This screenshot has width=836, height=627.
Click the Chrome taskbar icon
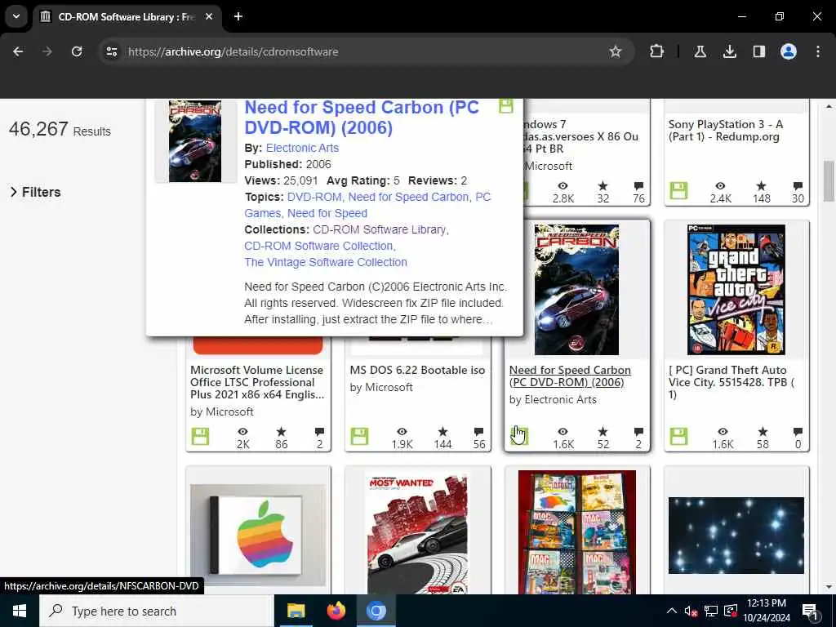click(x=376, y=611)
